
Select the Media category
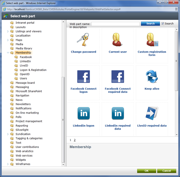click(x=19, y=44)
